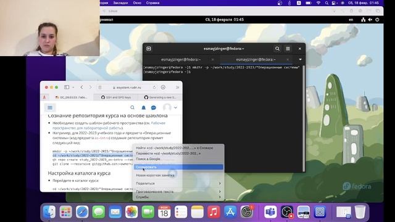Open Trash in the Dock
This screenshot has width=395, height=222.
pos(360,212)
